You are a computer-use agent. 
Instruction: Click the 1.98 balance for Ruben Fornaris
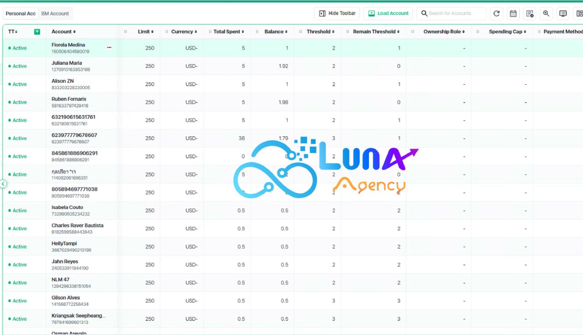[283, 102]
